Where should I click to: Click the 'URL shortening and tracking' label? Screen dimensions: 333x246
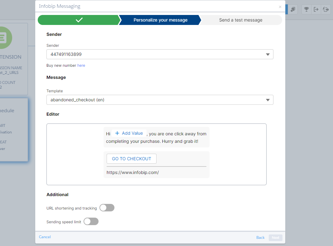72,208
